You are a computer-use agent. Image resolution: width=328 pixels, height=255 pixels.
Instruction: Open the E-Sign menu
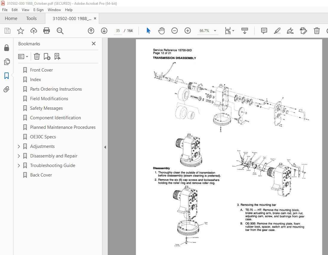tap(39, 10)
